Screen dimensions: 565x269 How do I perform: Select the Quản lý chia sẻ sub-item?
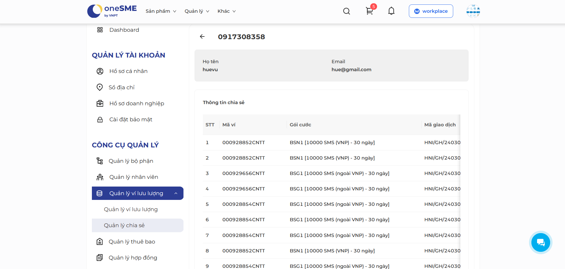point(138,225)
